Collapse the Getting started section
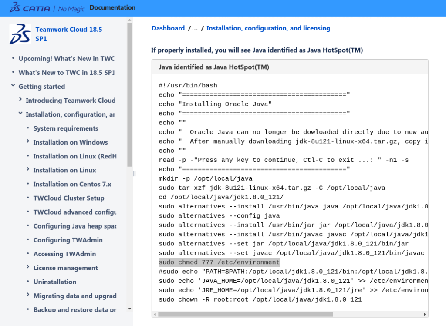The width and height of the screenshot is (446, 326). 13,85
